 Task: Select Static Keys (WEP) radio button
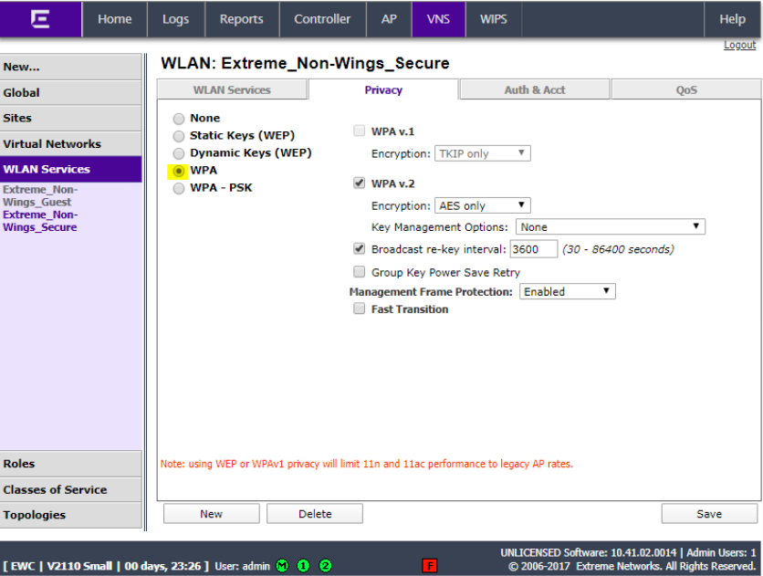(179, 136)
